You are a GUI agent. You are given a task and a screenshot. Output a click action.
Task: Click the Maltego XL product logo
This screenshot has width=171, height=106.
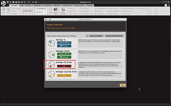(51, 43)
